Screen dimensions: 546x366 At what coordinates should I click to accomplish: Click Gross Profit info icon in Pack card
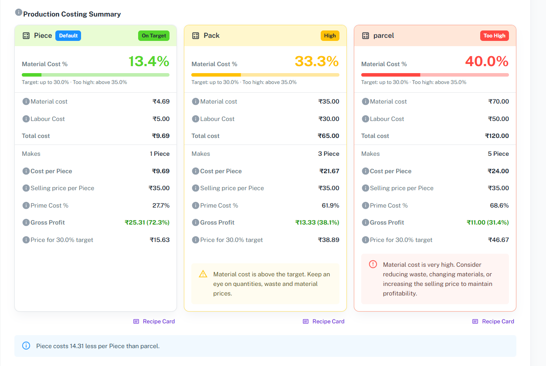195,222
